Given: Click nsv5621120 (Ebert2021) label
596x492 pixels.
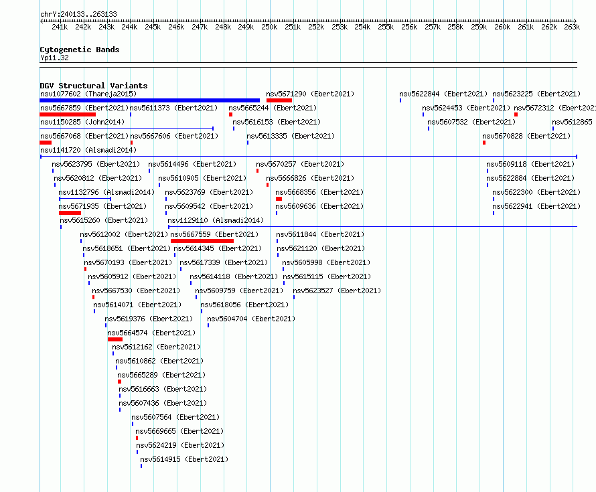Looking at the screenshot, I should pyautogui.click(x=321, y=248).
